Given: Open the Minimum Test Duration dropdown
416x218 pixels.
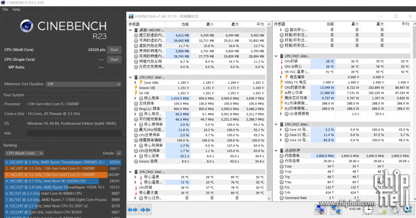Looking at the screenshot, I should [x=84, y=84].
